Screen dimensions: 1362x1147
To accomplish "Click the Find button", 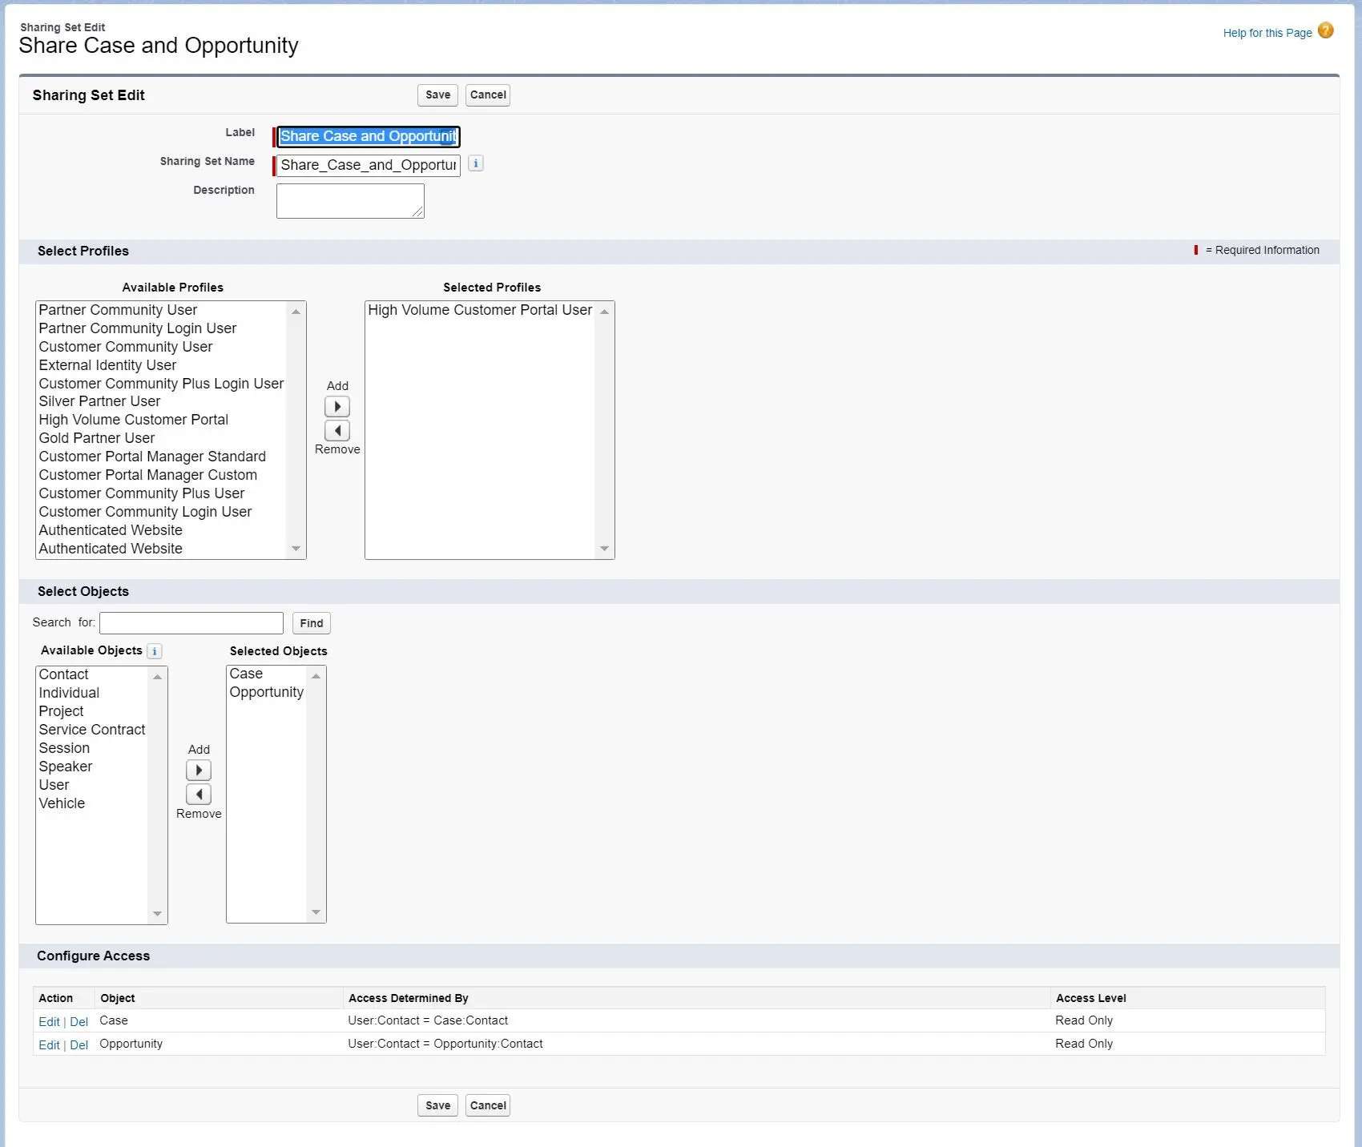I will [x=312, y=623].
